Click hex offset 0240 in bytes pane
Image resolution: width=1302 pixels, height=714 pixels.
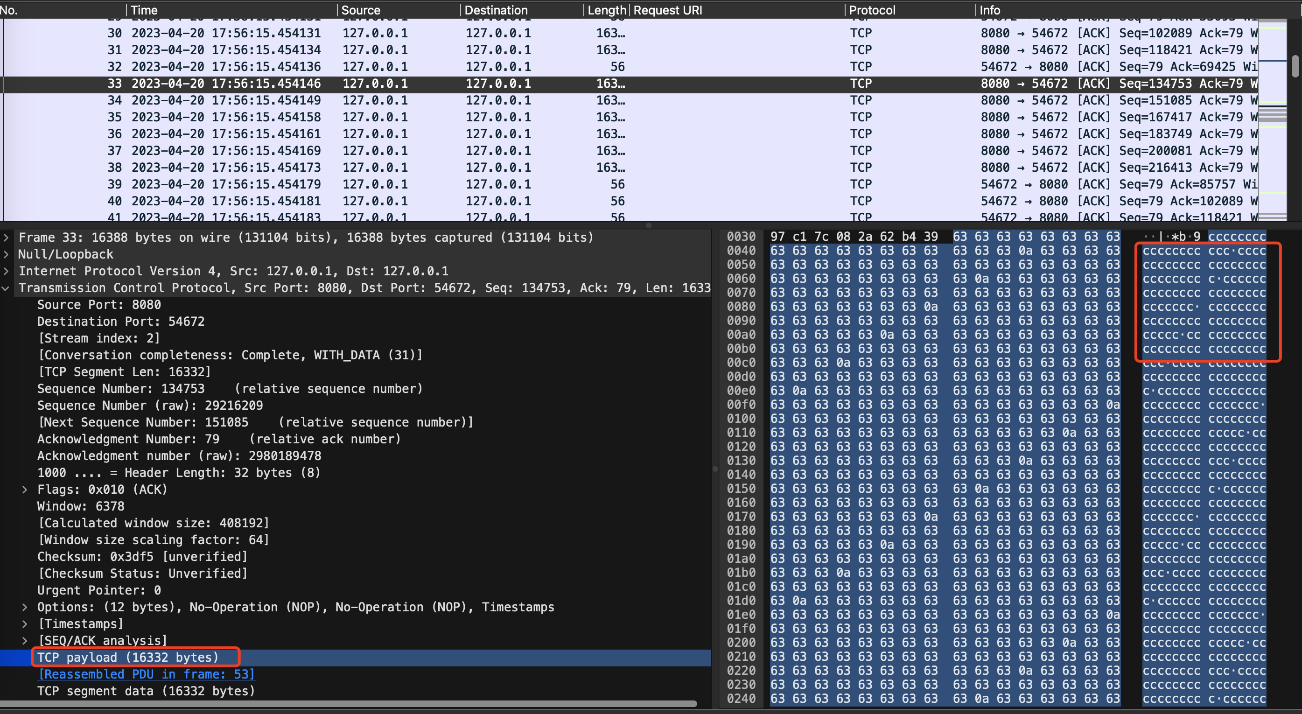[741, 698]
